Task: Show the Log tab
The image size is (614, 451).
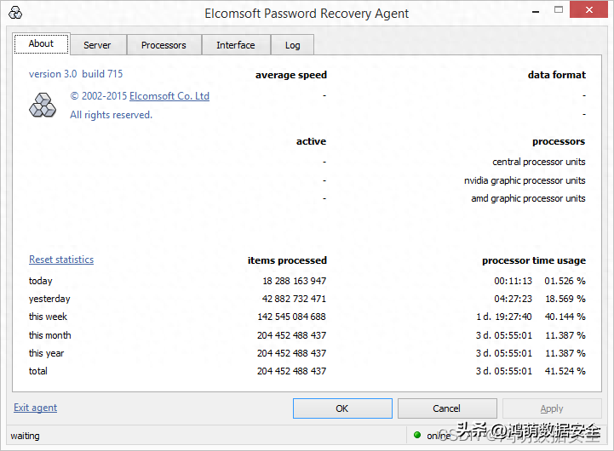Action: click(x=292, y=45)
